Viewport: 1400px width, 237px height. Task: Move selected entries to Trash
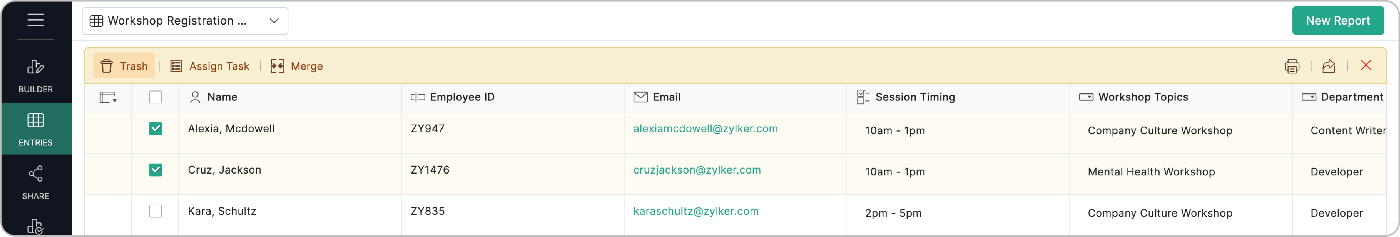(x=124, y=66)
